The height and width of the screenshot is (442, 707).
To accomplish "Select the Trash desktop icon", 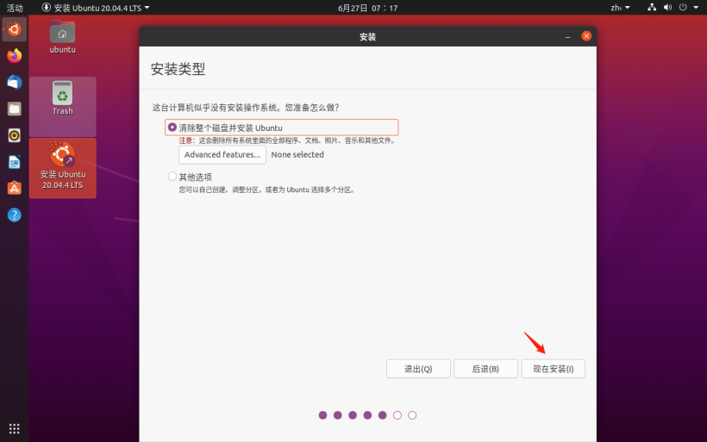I will tap(62, 97).
